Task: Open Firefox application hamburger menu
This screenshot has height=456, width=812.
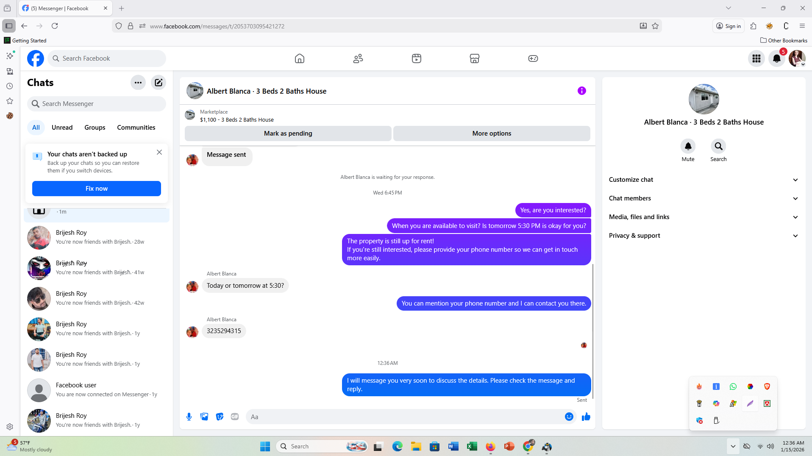Action: [802, 26]
